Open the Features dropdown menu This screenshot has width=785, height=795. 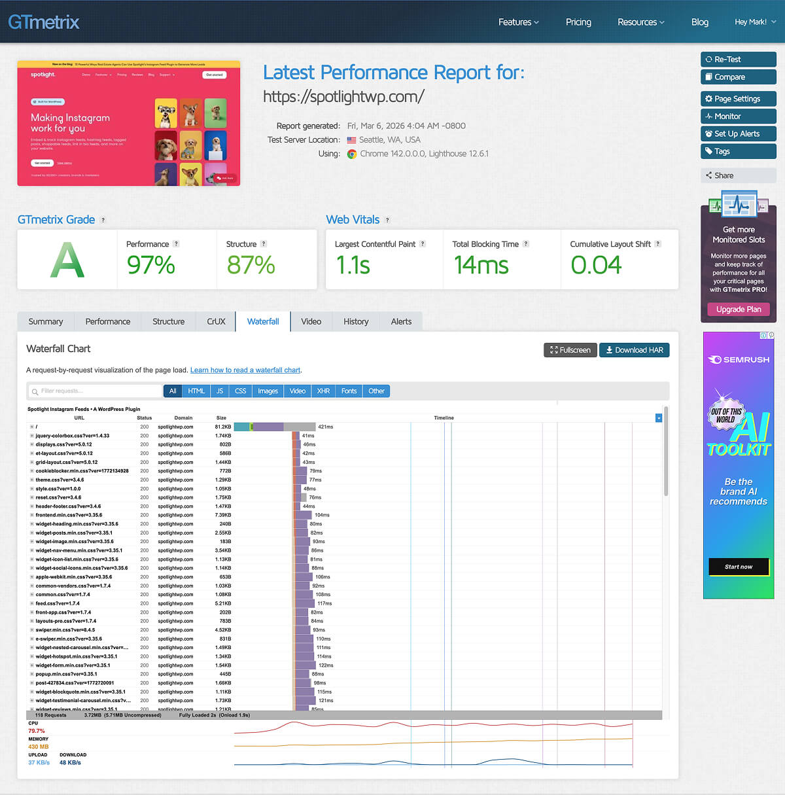point(519,22)
